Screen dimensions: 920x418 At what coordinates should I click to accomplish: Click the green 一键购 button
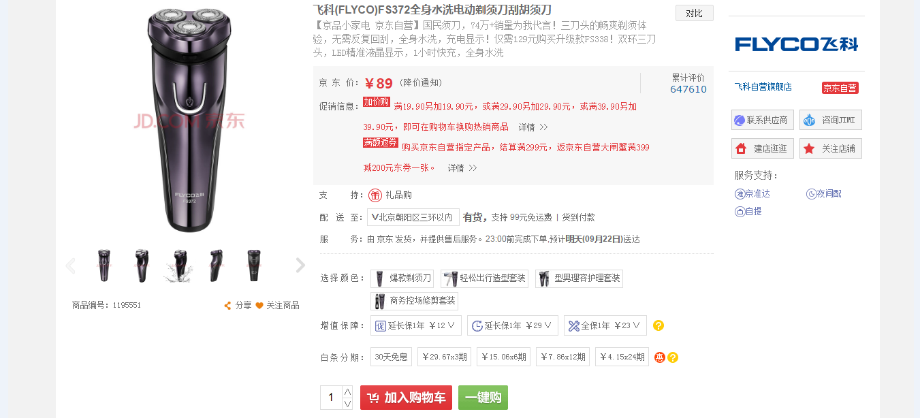coord(483,398)
